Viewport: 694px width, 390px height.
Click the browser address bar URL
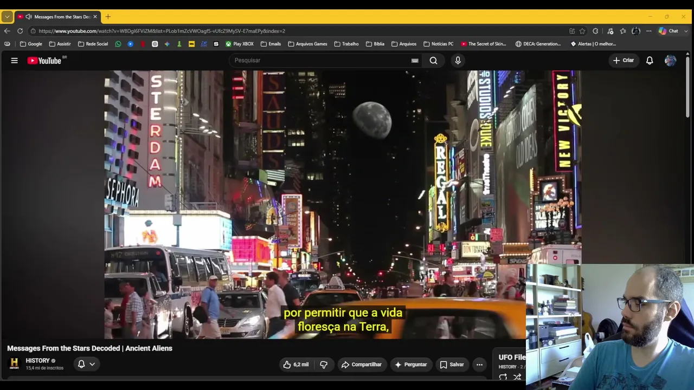[162, 31]
